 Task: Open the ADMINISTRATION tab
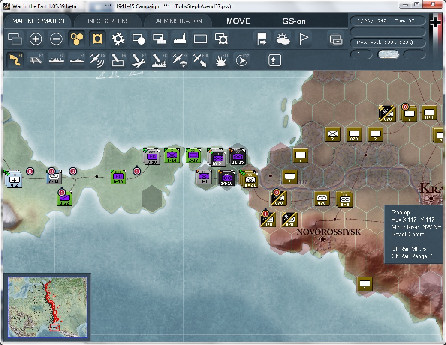tap(179, 21)
